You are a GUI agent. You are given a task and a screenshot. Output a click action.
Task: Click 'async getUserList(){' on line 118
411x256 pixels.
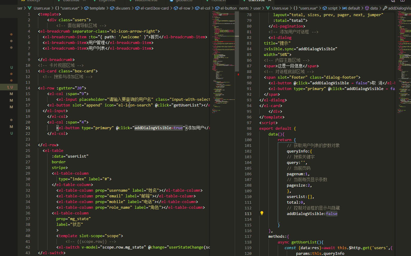pyautogui.click(x=300, y=242)
